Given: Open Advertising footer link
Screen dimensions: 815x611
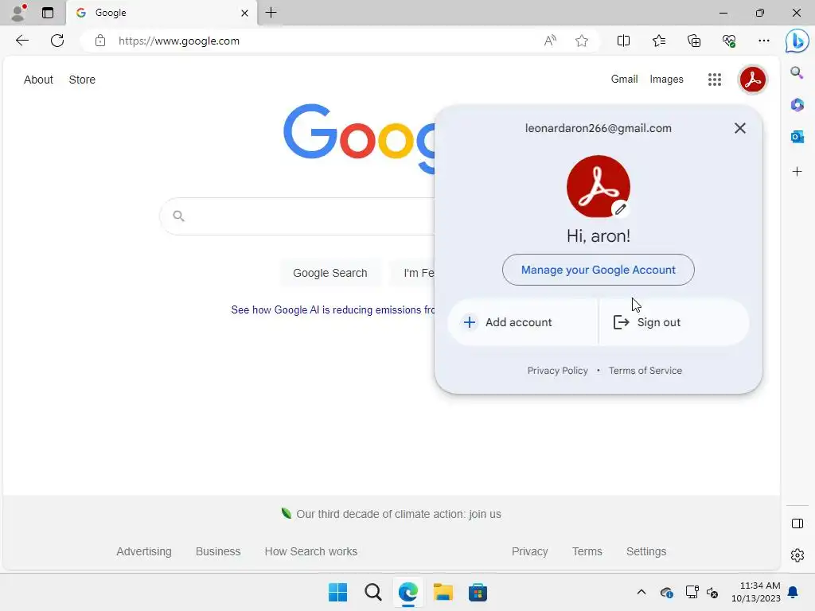Looking at the screenshot, I should coord(144,551).
